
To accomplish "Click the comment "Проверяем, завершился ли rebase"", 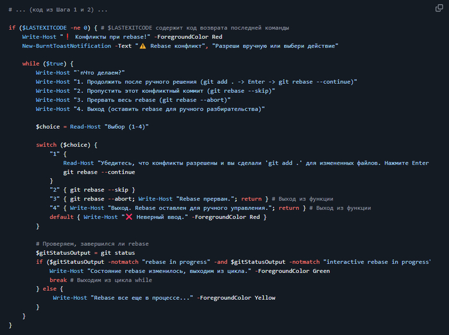I will pyautogui.click(x=92, y=244).
